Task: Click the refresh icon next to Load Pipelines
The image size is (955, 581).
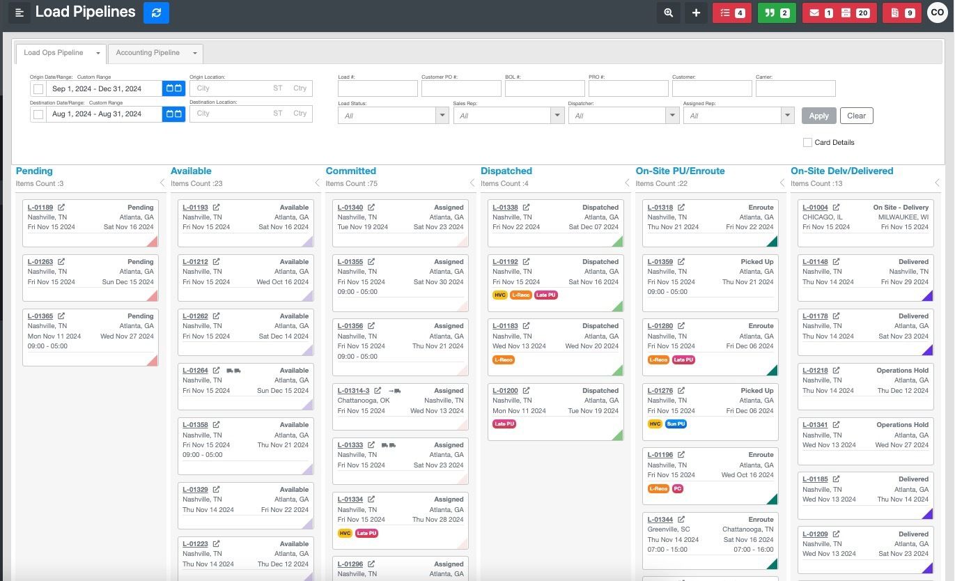Action: click(x=156, y=12)
